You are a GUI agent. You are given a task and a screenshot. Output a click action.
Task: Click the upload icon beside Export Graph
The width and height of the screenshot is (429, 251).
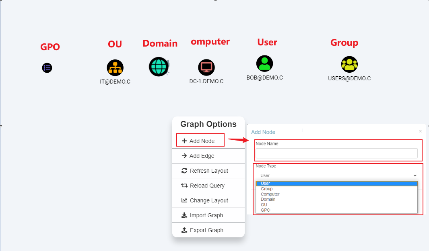point(184,230)
